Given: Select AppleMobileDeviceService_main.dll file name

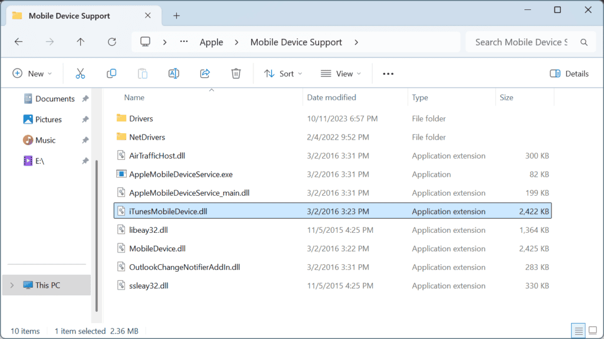Looking at the screenshot, I should (189, 193).
